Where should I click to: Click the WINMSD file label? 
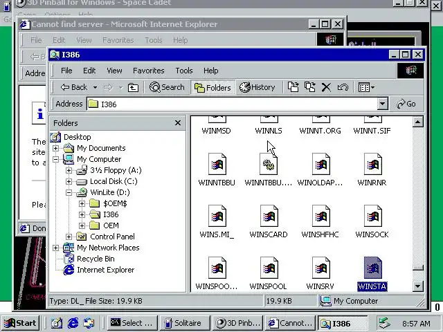click(x=216, y=131)
